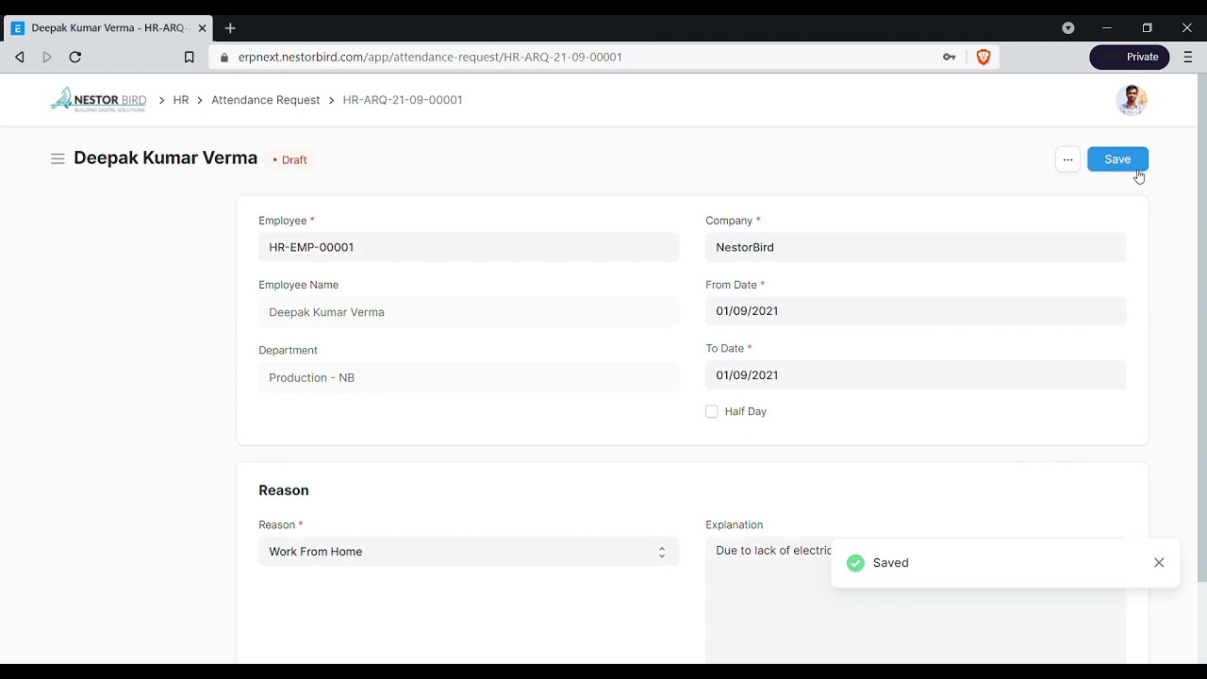The height and width of the screenshot is (679, 1207).
Task: Click the From Date field
Action: click(x=916, y=311)
